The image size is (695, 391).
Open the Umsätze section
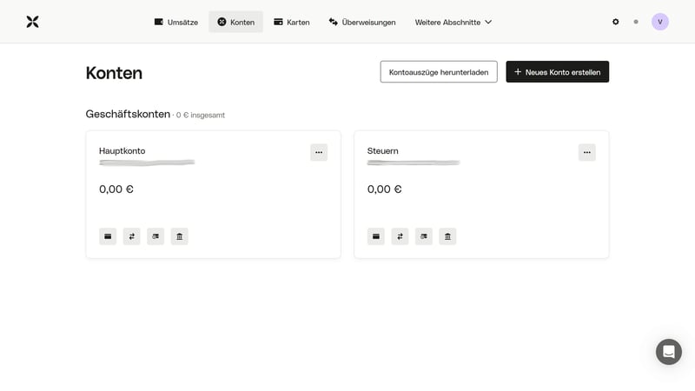176,23
